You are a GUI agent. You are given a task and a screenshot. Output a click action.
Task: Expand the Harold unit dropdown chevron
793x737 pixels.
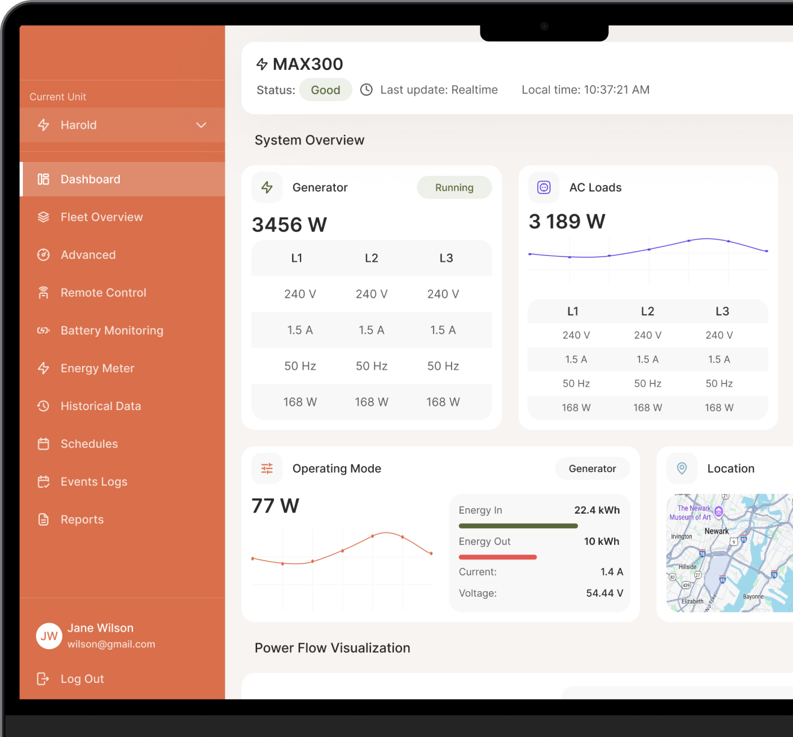pyautogui.click(x=201, y=125)
